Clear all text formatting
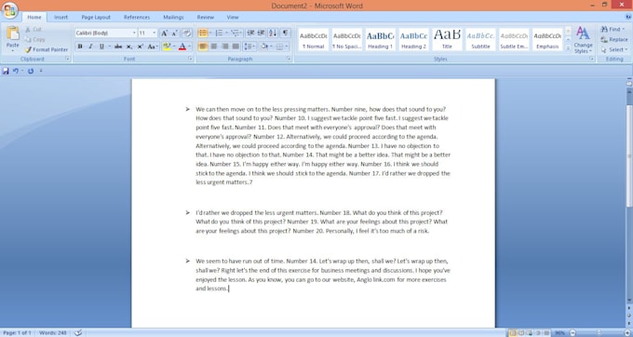633x337 pixels. pos(186,34)
